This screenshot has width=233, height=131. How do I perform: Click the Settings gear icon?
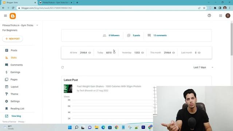coord(7,101)
